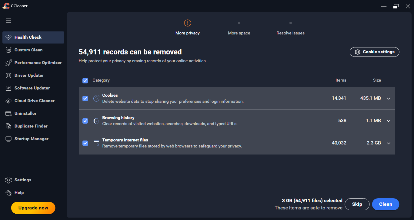Click the Performance Optimizer rocket icon
Image resolution: width=414 pixels, height=220 pixels.
pos(8,63)
